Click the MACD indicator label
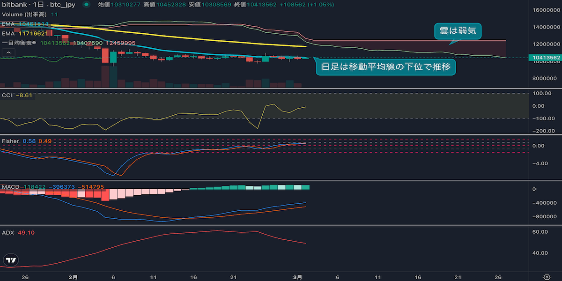562x281 pixels. tap(11, 187)
